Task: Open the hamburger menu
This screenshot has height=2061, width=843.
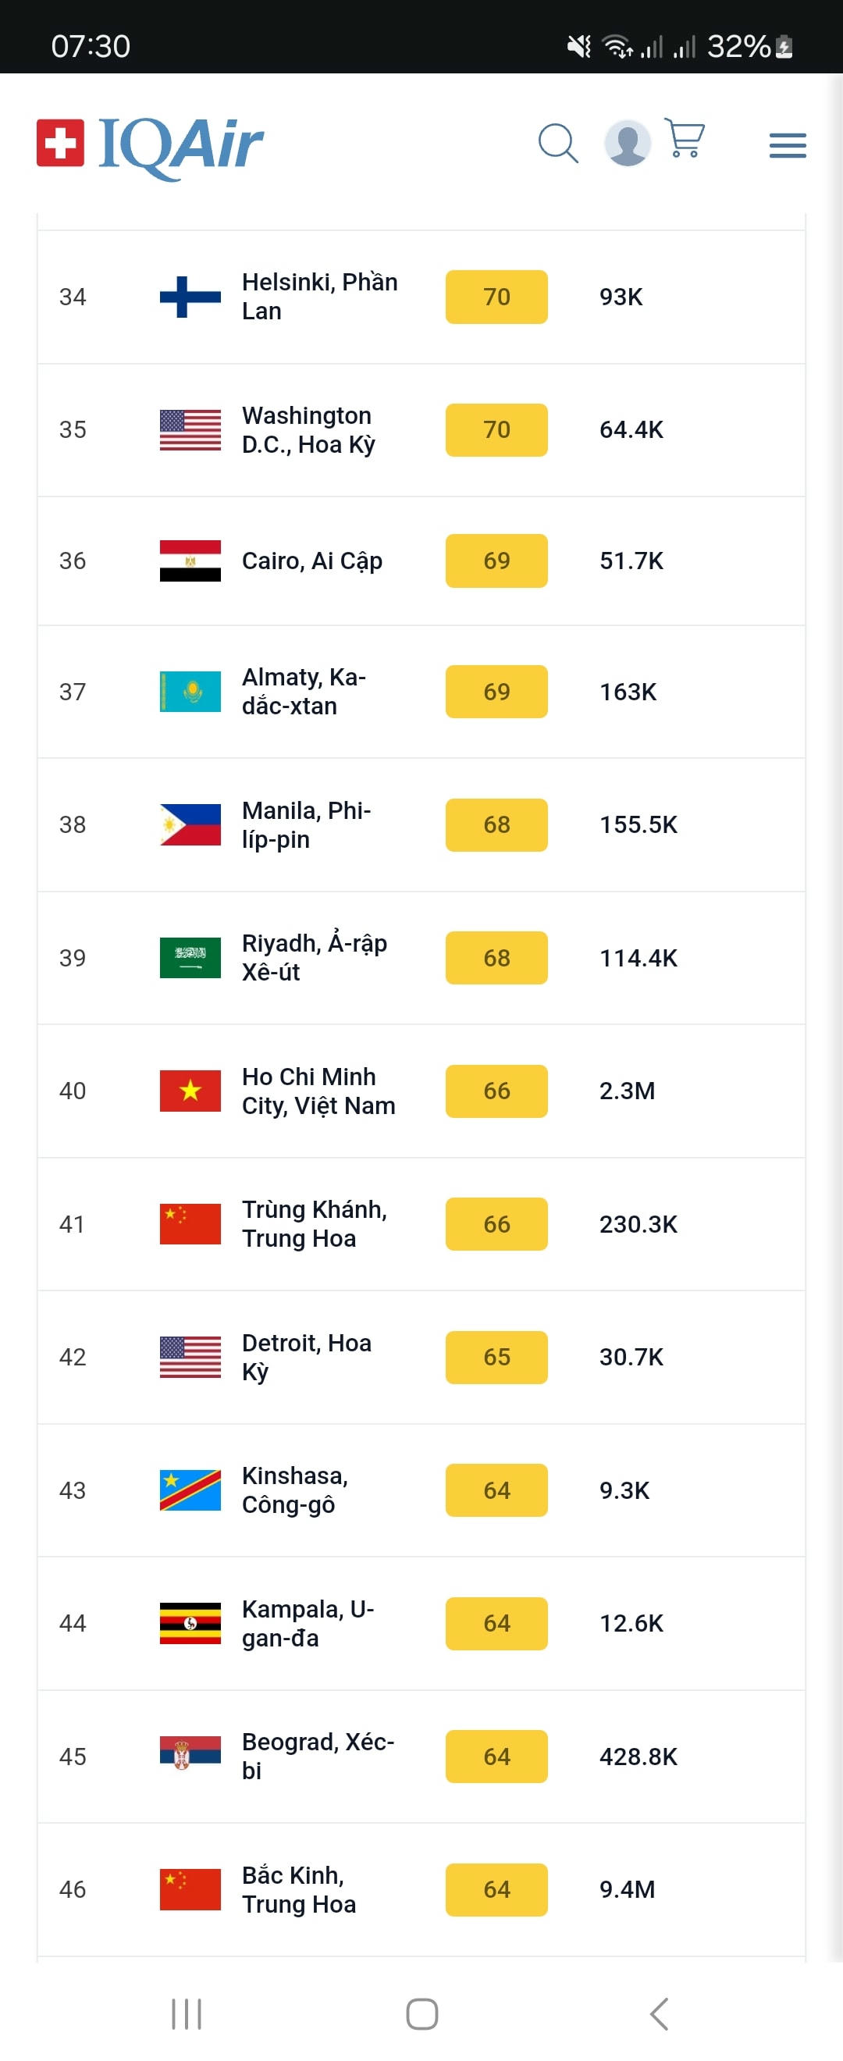Action: 787,146
